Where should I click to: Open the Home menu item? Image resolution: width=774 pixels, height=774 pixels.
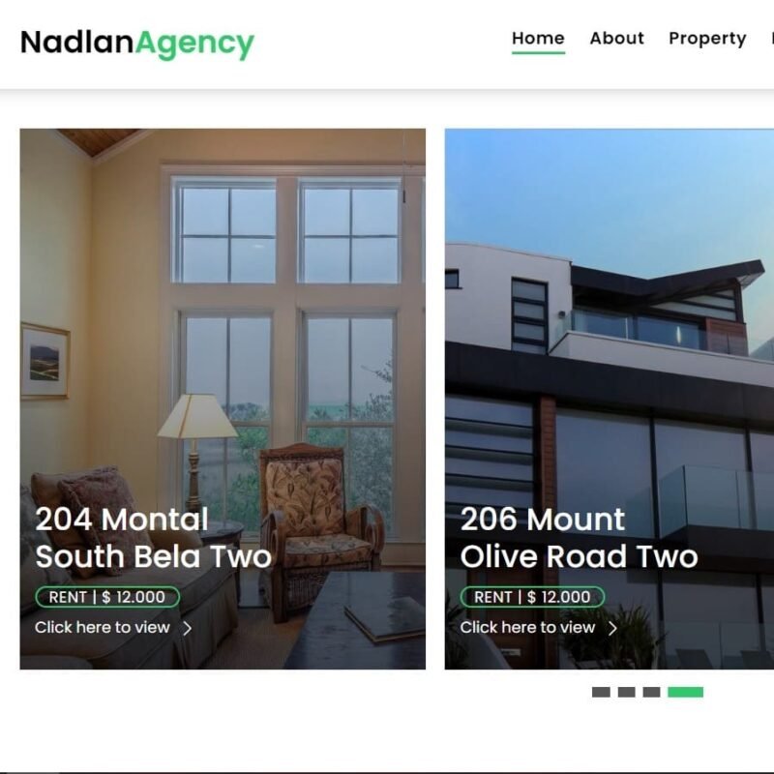[538, 39]
